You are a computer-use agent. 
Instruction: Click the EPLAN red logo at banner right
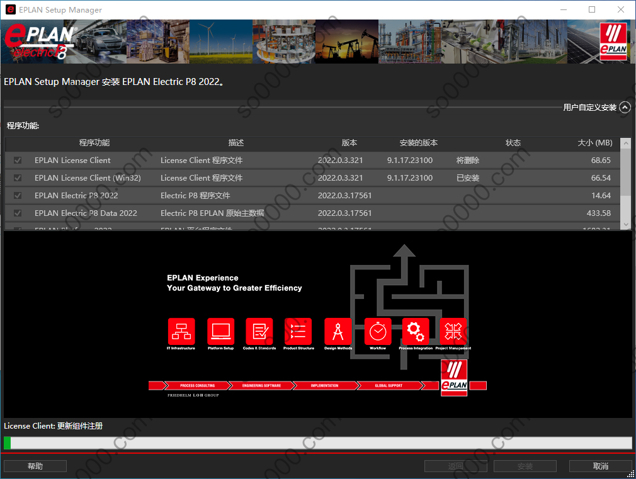point(613,42)
